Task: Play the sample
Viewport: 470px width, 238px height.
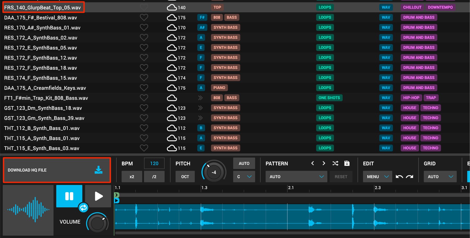Action: 98,196
